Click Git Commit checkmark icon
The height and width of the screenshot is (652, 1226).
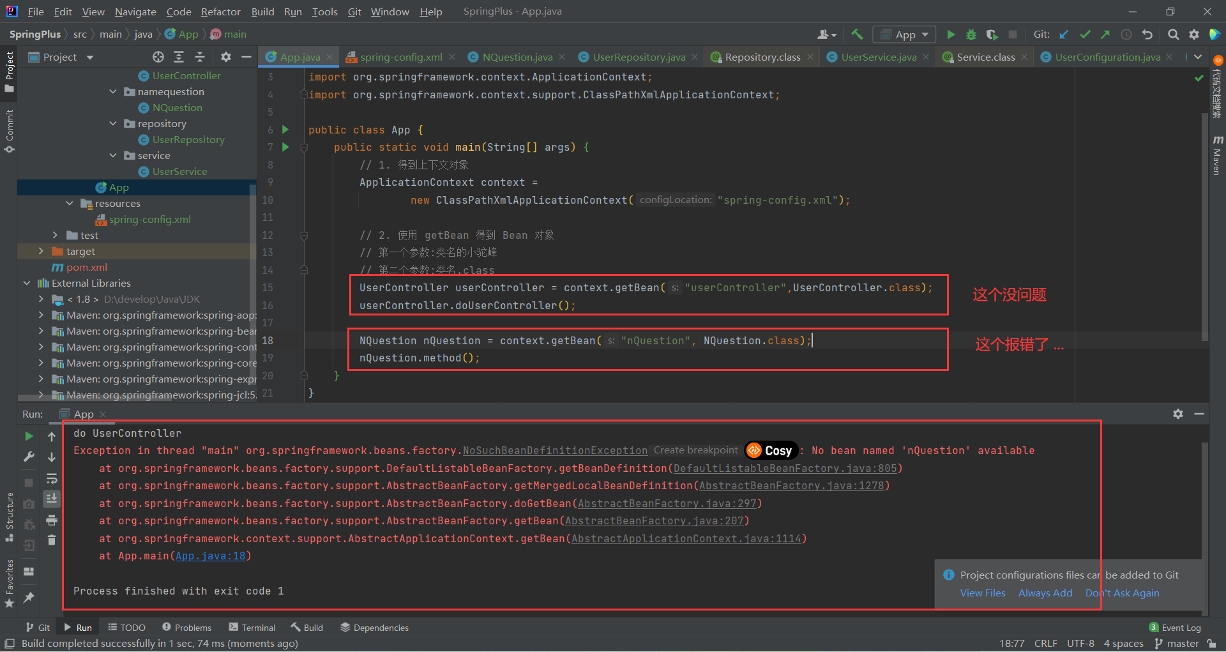pyautogui.click(x=1085, y=34)
